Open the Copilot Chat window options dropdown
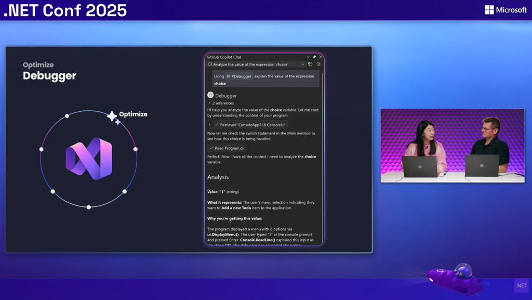Screen dimensions: 532x300 [x=308, y=57]
